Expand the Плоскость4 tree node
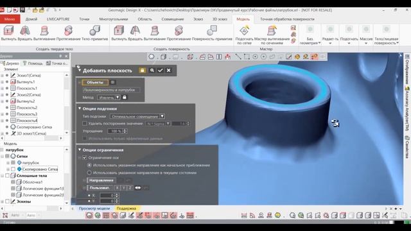Image resolution: width=411 pixels, height=231 pixels. [3, 121]
